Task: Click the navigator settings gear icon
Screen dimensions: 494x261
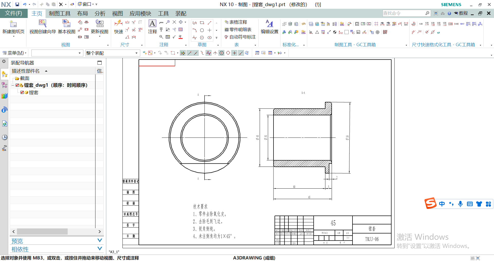Action: pos(4,62)
